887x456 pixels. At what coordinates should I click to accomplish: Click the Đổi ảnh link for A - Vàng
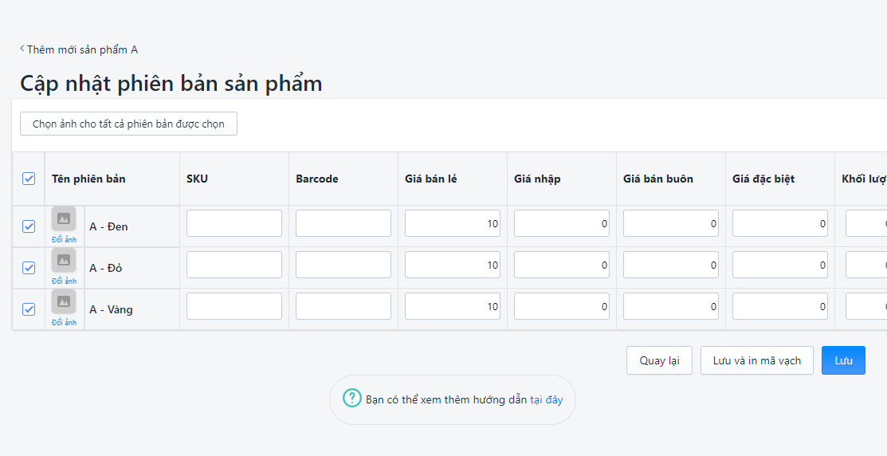point(64,323)
